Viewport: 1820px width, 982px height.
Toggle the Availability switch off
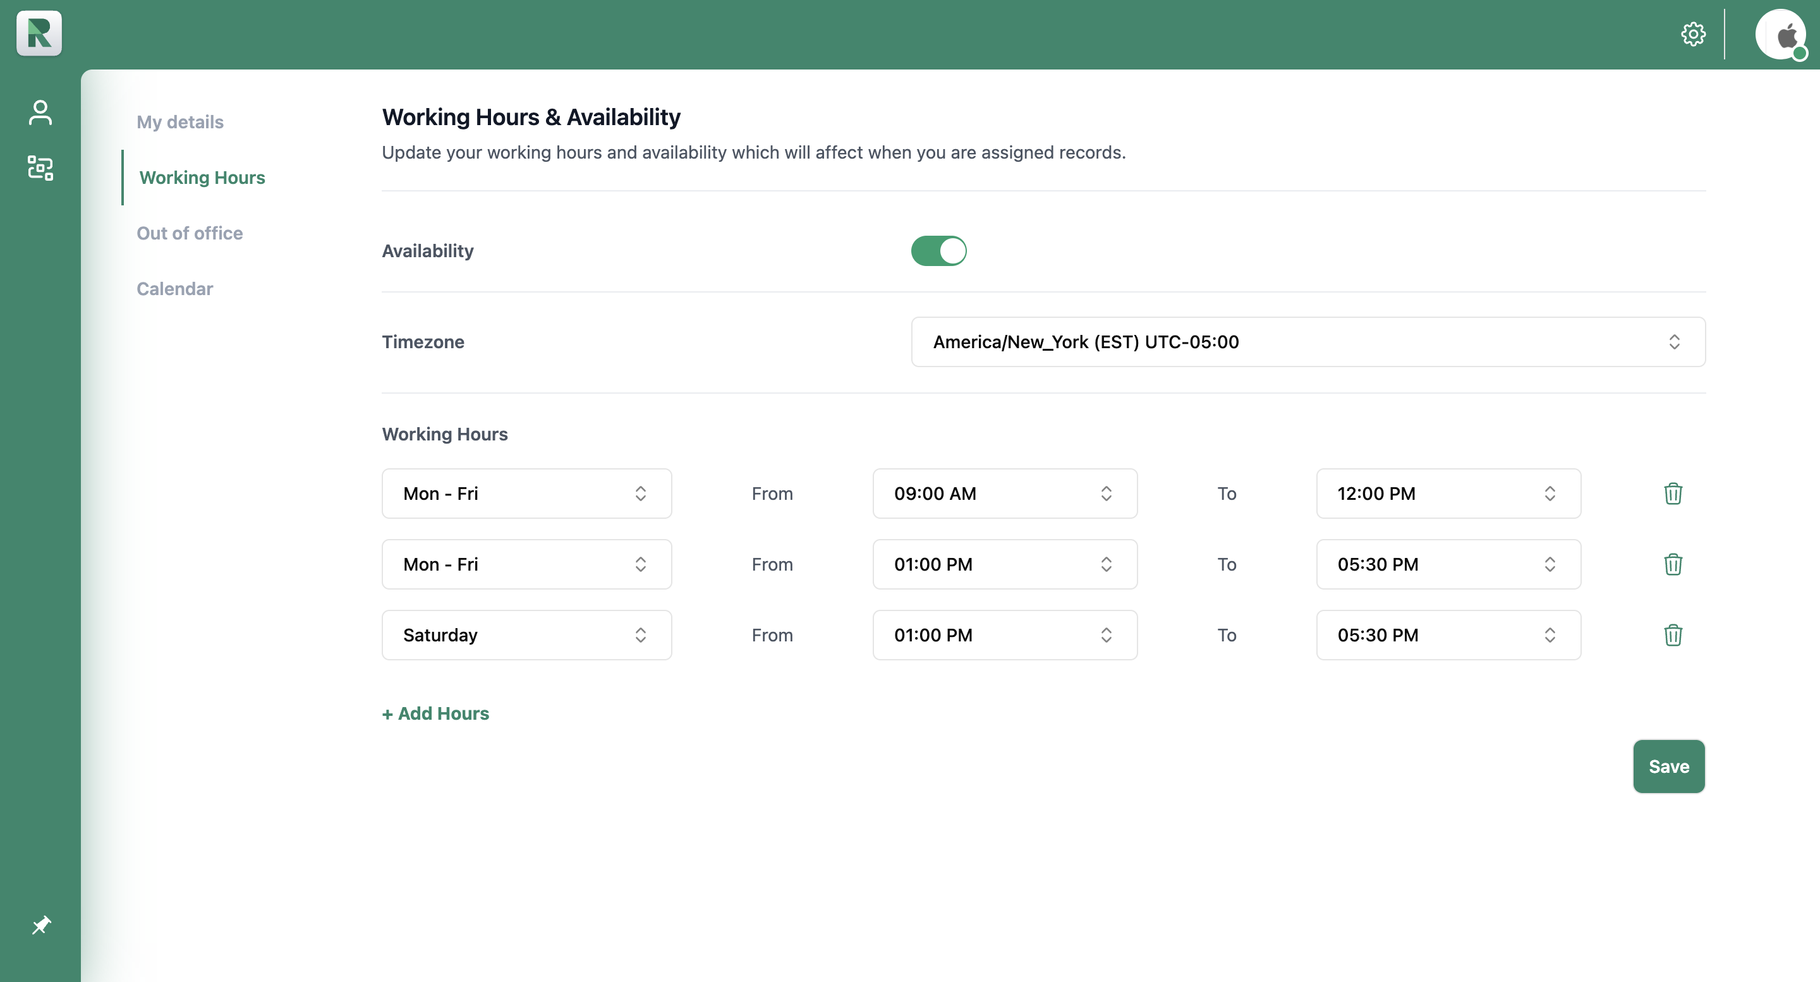[938, 251]
